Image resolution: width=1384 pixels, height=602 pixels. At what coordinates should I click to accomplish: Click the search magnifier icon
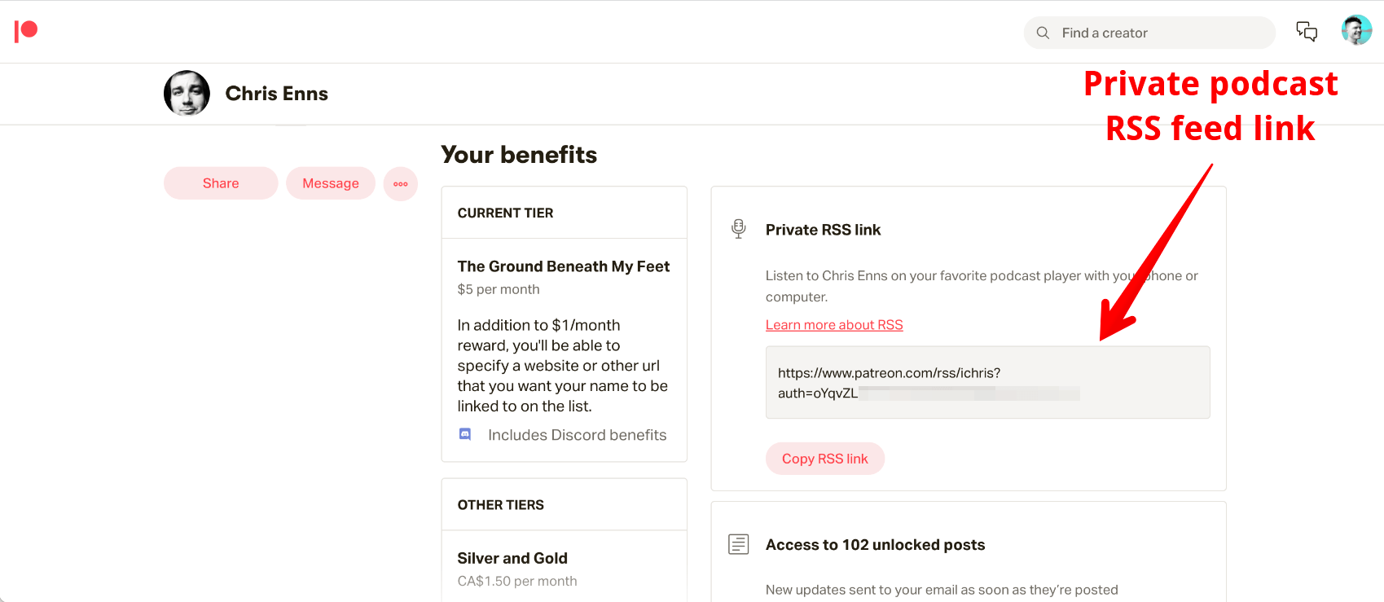point(1043,33)
